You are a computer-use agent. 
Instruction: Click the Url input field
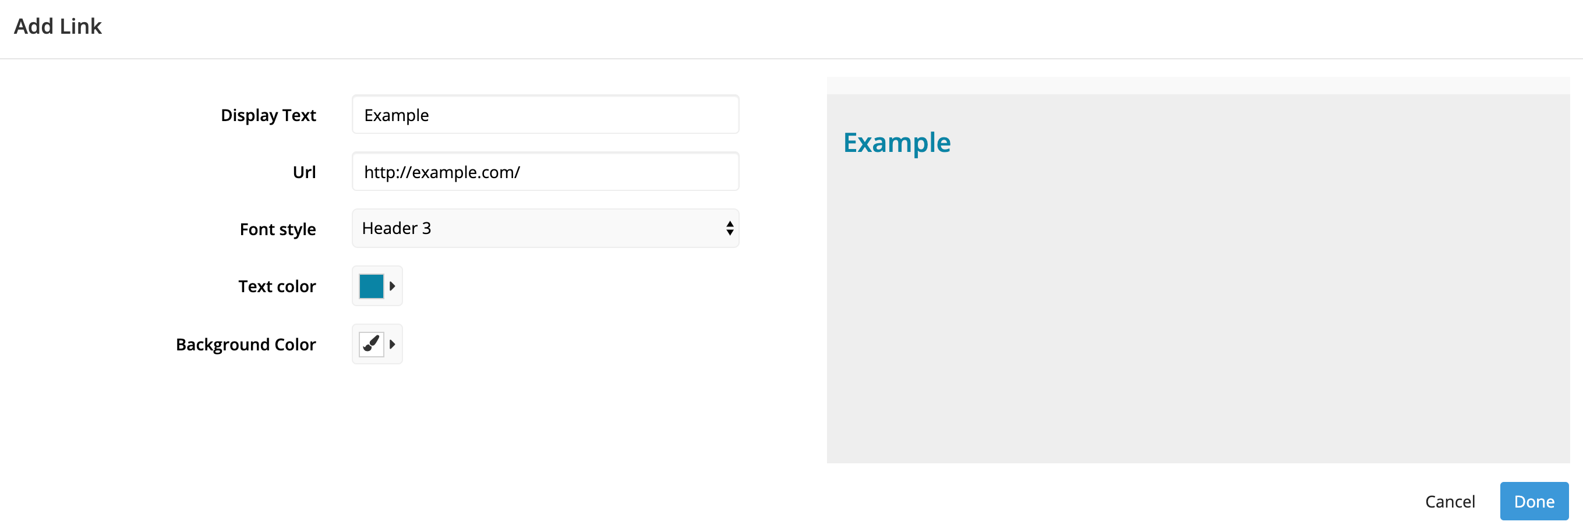545,171
